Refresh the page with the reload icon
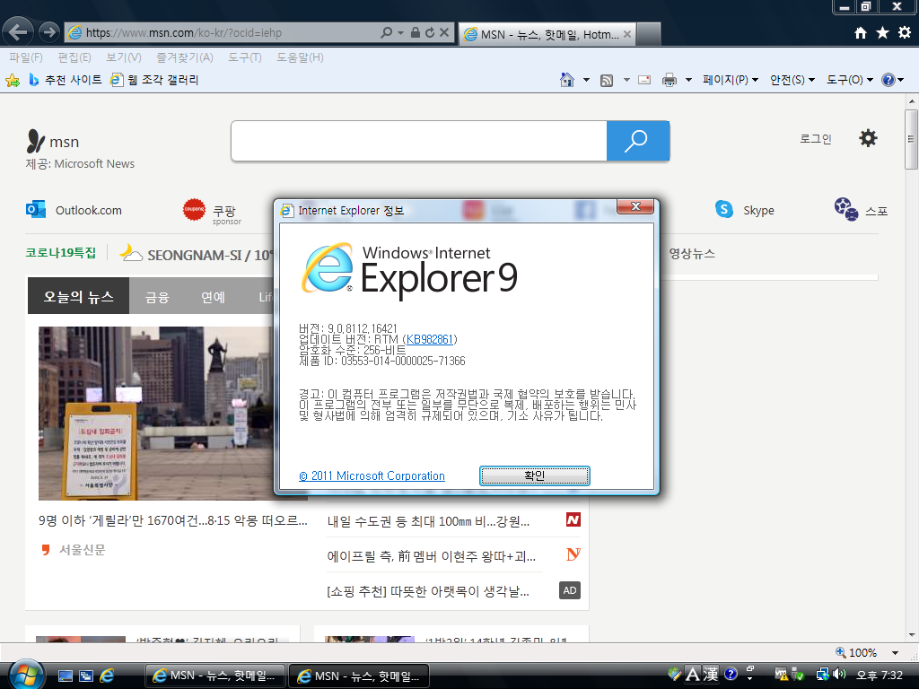 [x=430, y=33]
